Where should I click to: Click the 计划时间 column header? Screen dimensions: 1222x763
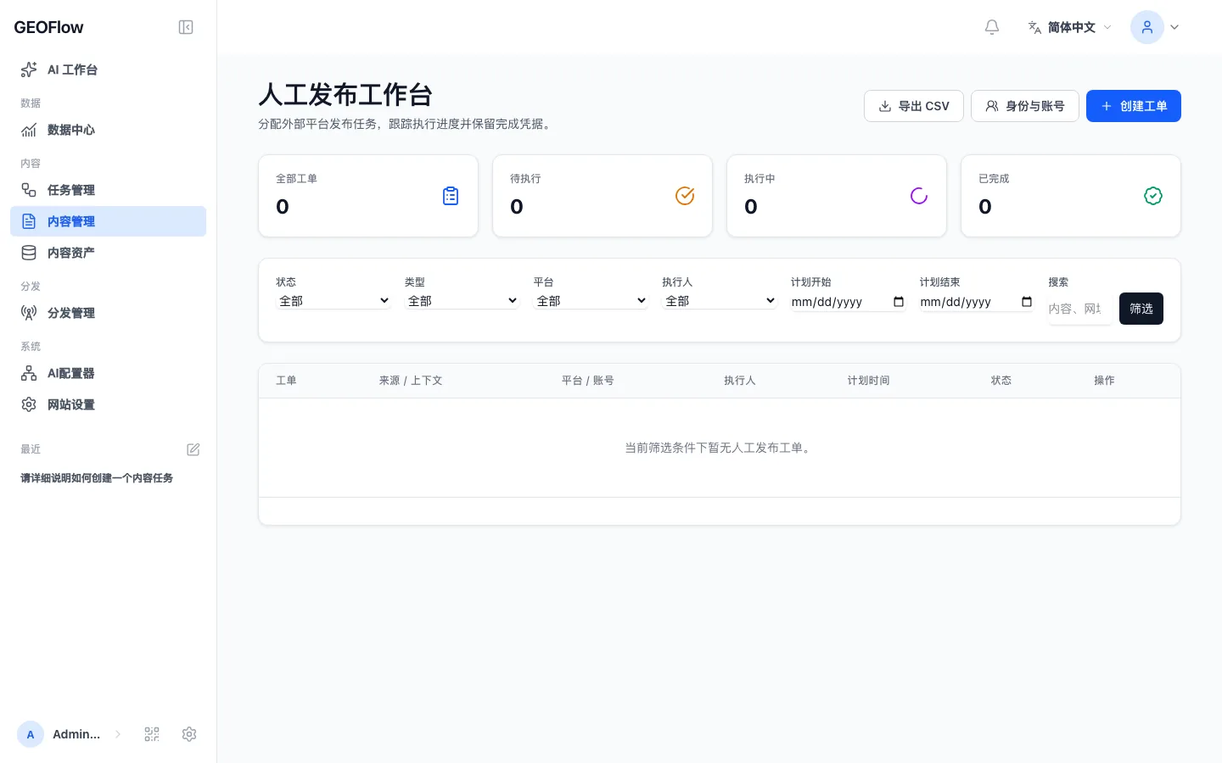pyautogui.click(x=868, y=381)
